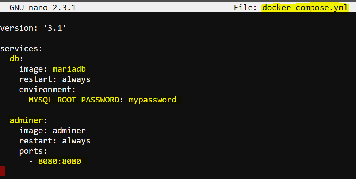Image resolution: width=356 pixels, height=179 pixels.
Task: Click the red cursor block at bottom left
Action: click(3, 171)
